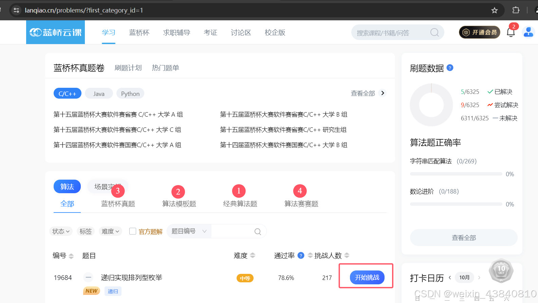538x303 pixels.
Task: Open 第十四届蓝桥杯大赛软件赛国赛C/C++ 大学 A 组
Action: click(x=117, y=145)
